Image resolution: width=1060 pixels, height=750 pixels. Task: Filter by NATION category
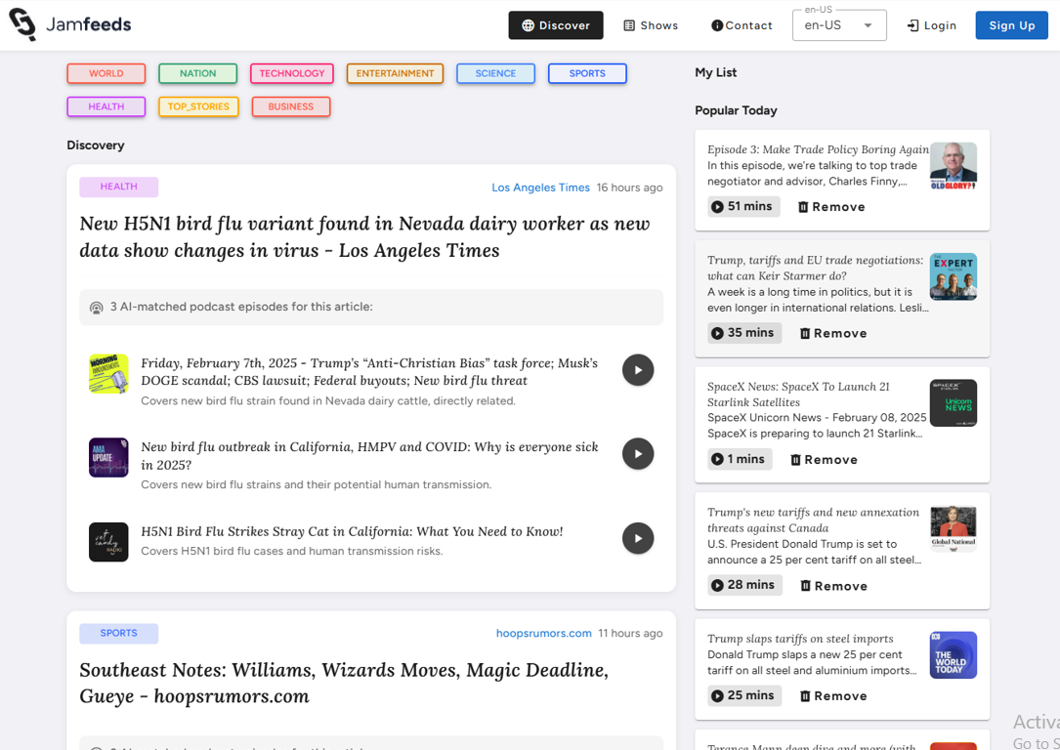[x=198, y=73]
